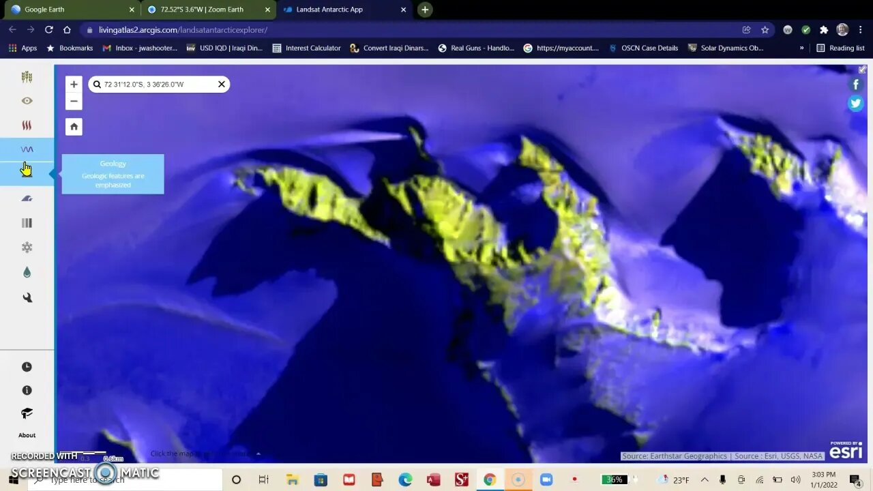Viewport: 873px width, 491px height.
Task: Open Task View on the taskbar
Action: pos(264,480)
